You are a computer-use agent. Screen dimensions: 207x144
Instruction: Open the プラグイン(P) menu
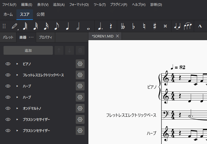click(x=119, y=5)
